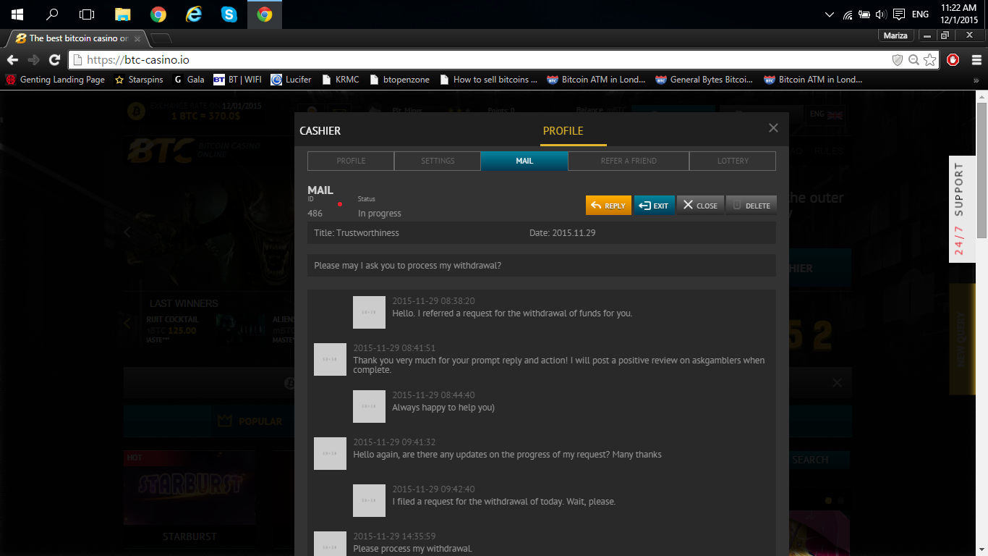Click the 'Date: 2015.11.29' text
The height and width of the screenshot is (556, 988).
point(563,233)
